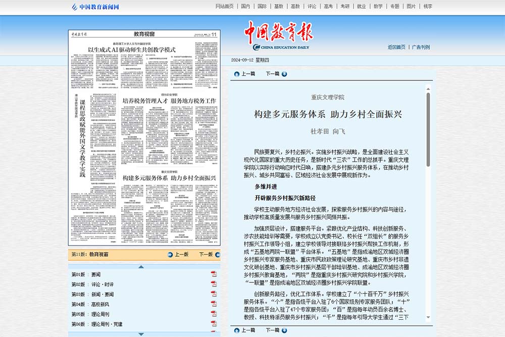This screenshot has height=337, width=505.
Task: Open the 图片 section in the top menu
Action: pos(412,6)
